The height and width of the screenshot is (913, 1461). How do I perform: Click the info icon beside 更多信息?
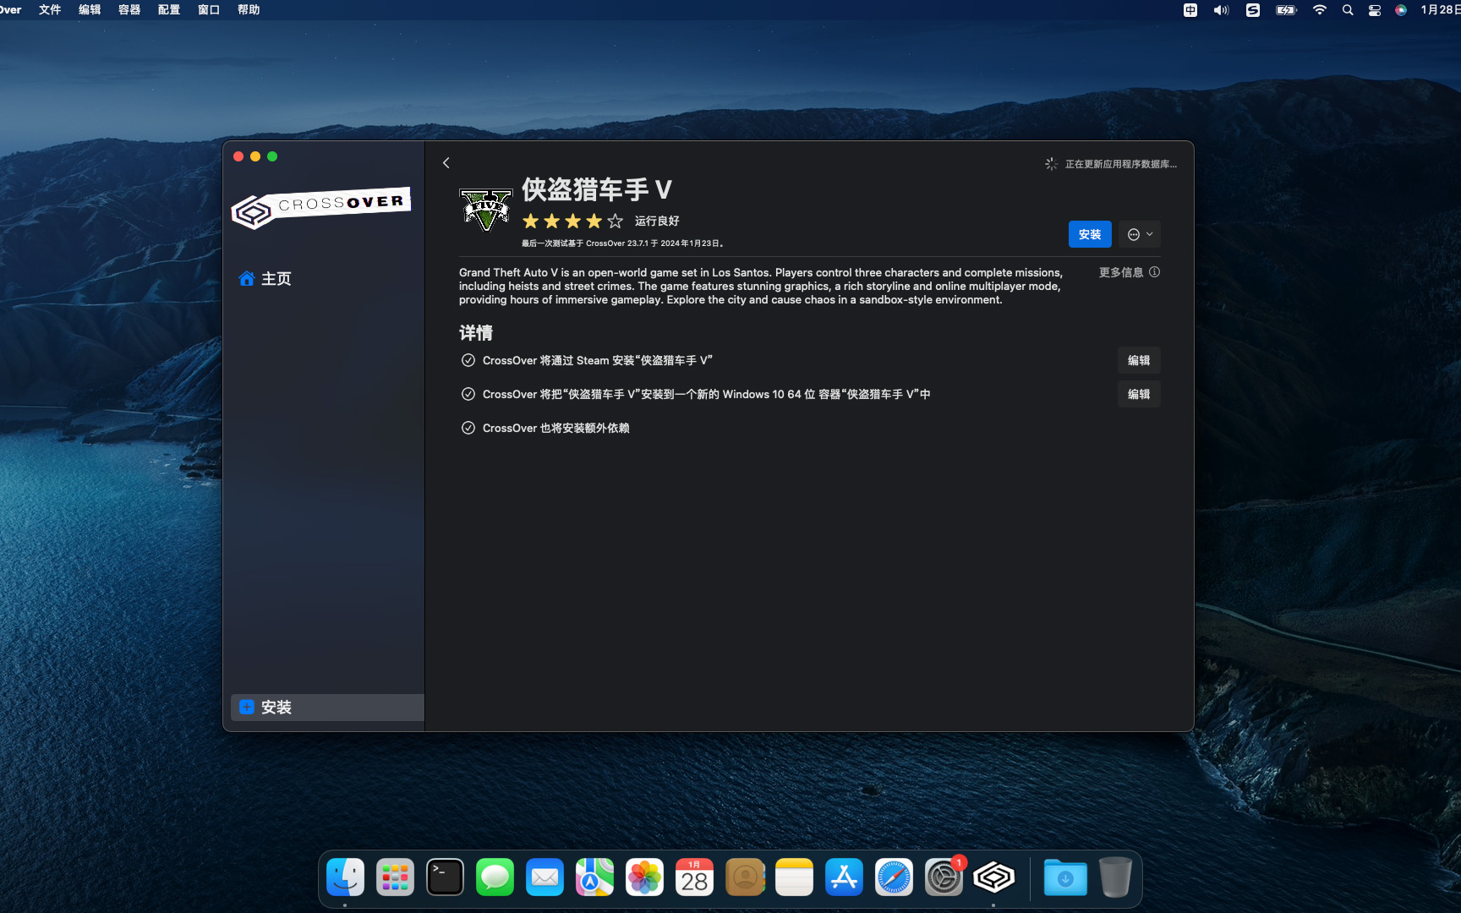click(x=1154, y=272)
